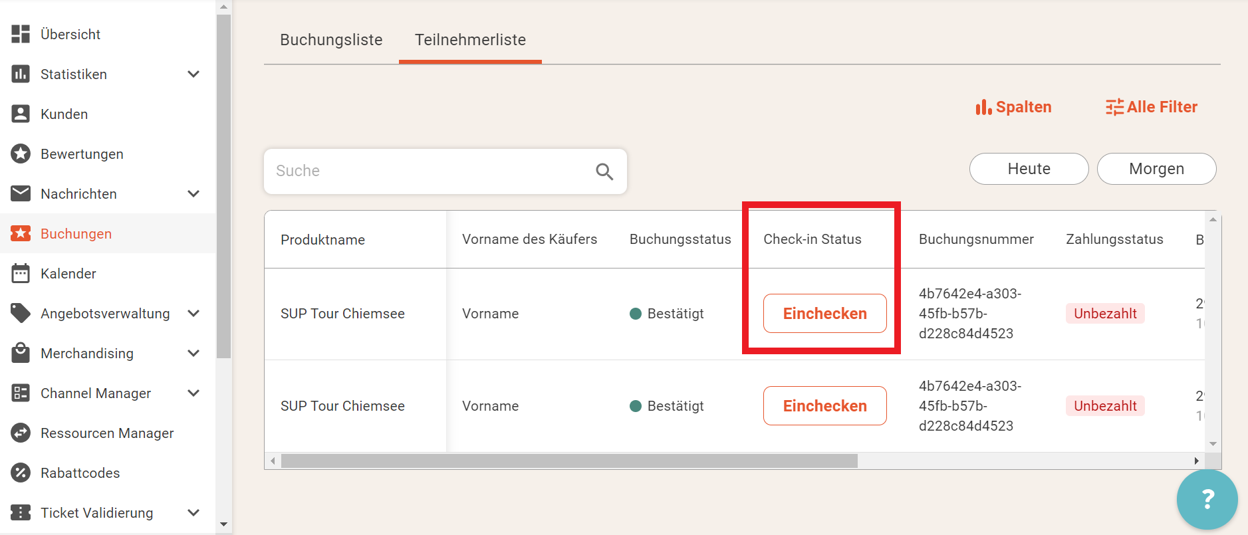This screenshot has height=535, width=1248.
Task: Click the Vorname des Käufers column header
Action: (x=529, y=239)
